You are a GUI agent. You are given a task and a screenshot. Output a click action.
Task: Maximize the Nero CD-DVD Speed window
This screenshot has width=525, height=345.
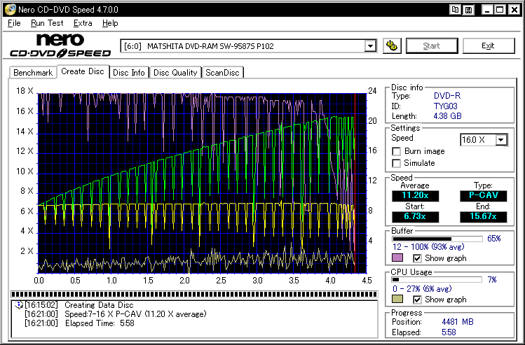point(499,9)
